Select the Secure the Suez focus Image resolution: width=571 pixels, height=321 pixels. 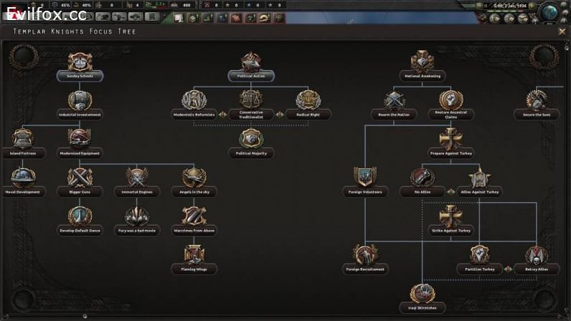point(537,101)
